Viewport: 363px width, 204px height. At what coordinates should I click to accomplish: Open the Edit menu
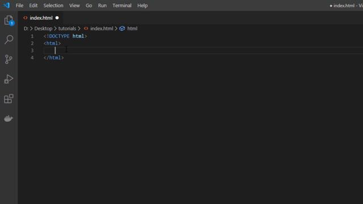coord(33,5)
